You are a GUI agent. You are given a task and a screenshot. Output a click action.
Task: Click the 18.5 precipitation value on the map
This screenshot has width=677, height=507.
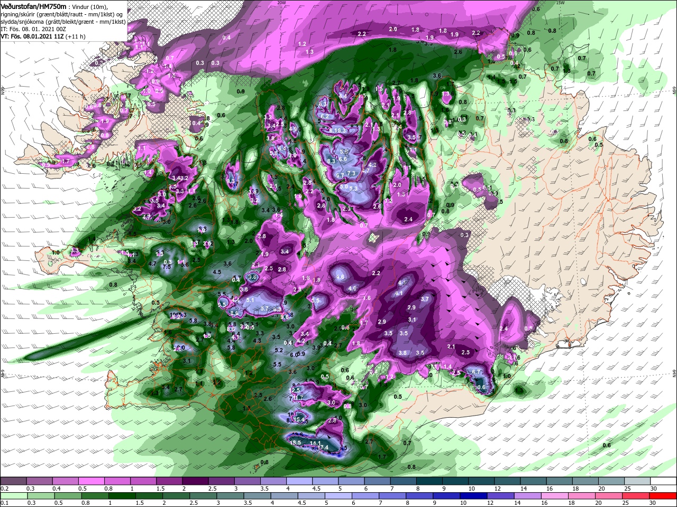click(295, 443)
